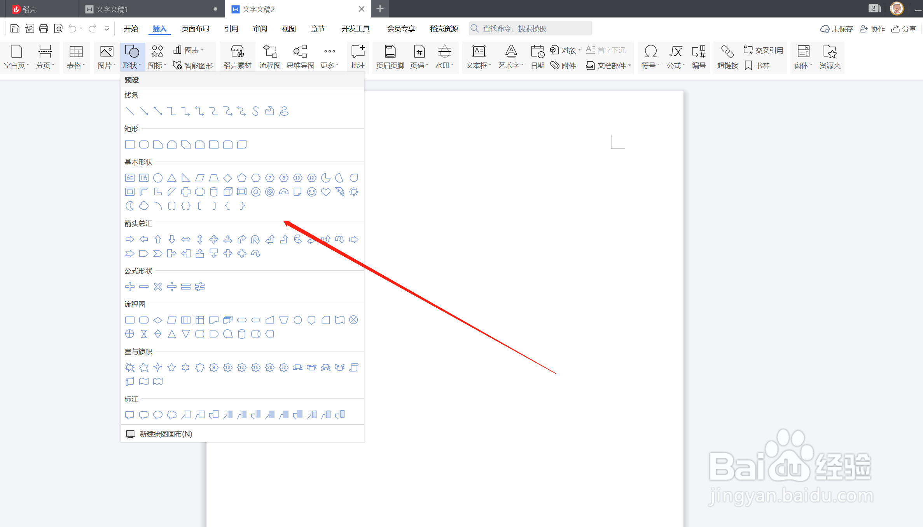Pick the diamond shape in 基本形状
The height and width of the screenshot is (527, 923).
(228, 178)
